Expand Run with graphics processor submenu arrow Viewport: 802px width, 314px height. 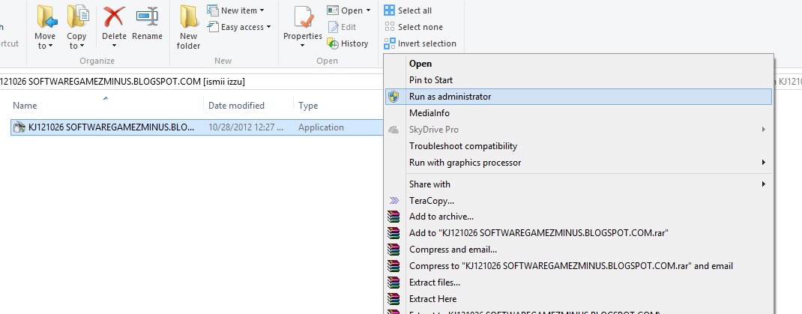pos(764,163)
